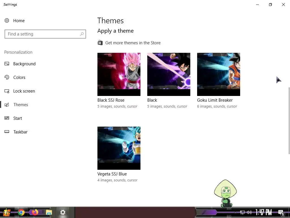Click the search magnifier icon
The height and width of the screenshot is (218, 290).
coord(82,34)
